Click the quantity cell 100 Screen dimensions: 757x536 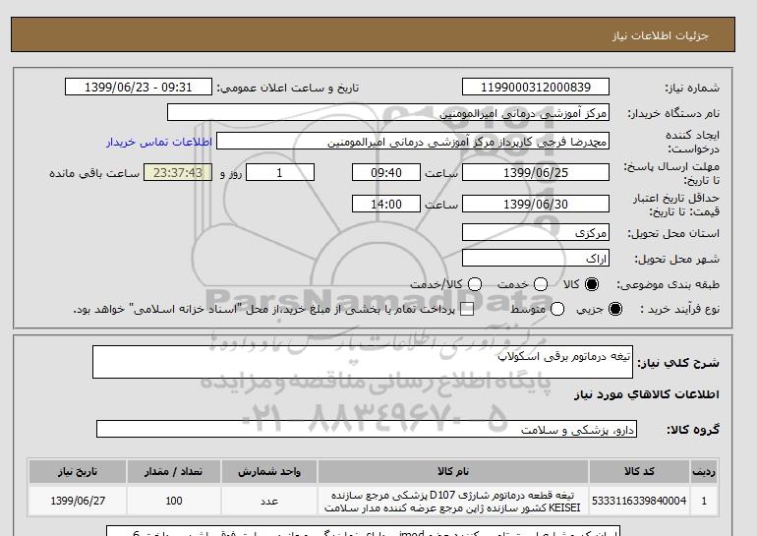point(174,501)
